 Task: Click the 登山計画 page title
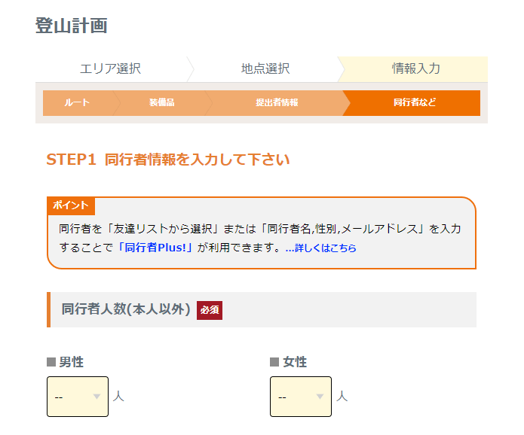coord(71,25)
